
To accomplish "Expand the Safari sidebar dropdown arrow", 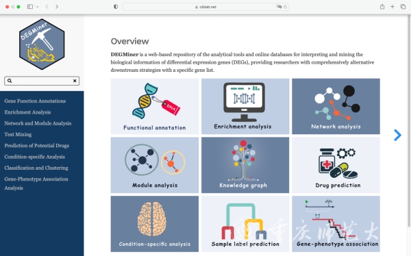I will click(38, 7).
